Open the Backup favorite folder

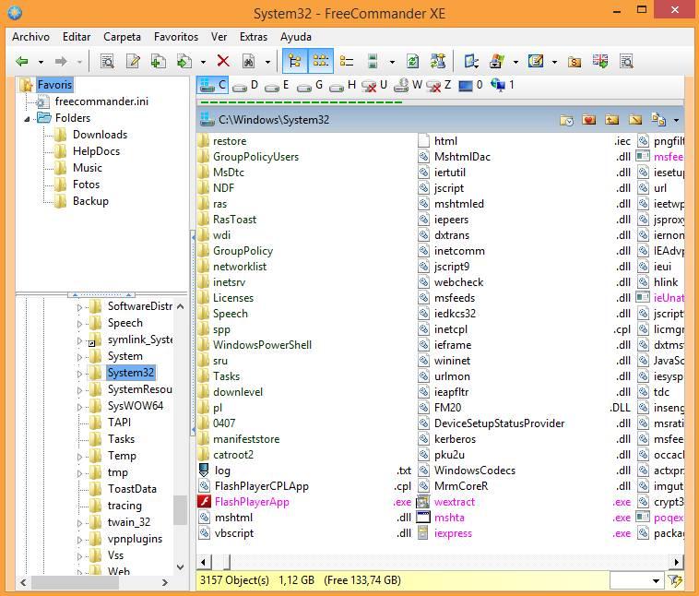(x=90, y=201)
